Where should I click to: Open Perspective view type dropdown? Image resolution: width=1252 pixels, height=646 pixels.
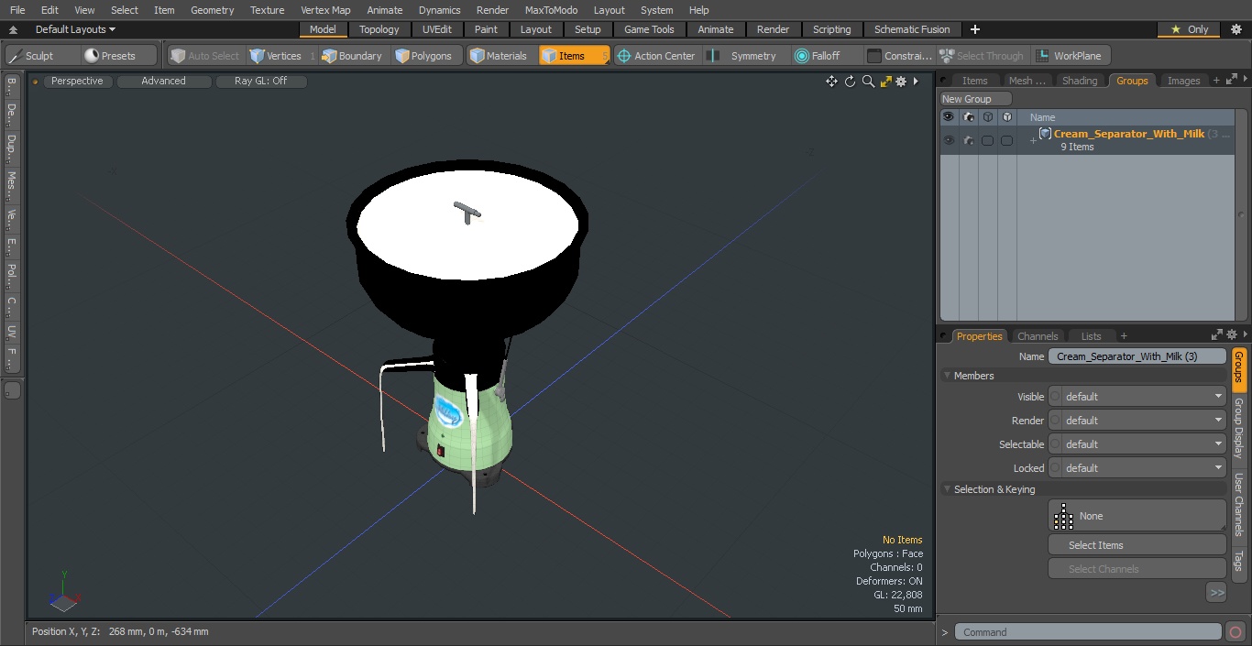77,81
